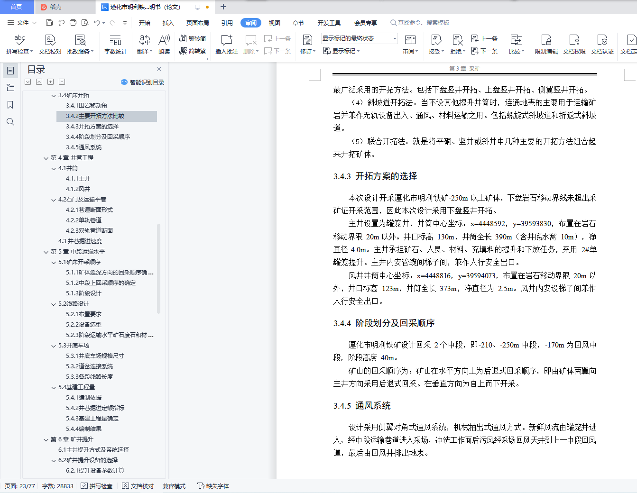Open the 显示标记的最终状态 dropdown
This screenshot has height=493, width=637.
[x=359, y=38]
